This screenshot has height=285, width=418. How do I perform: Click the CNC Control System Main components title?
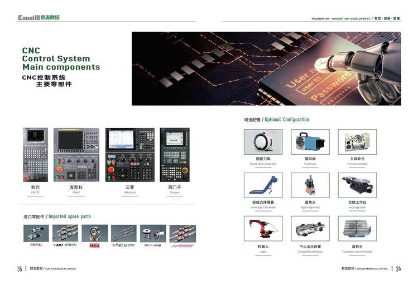point(61,58)
